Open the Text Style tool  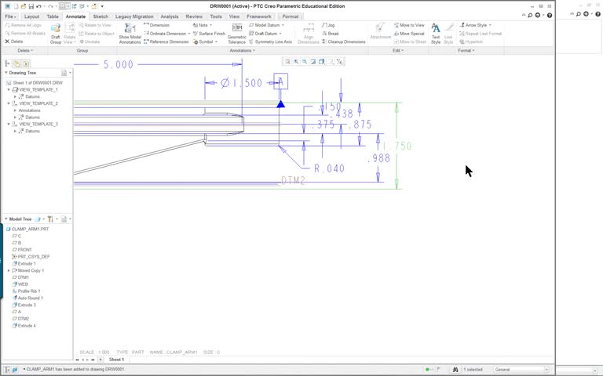point(436,34)
